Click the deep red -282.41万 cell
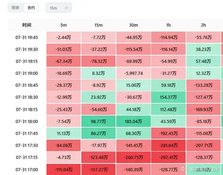223x175 pixels. [169, 157]
